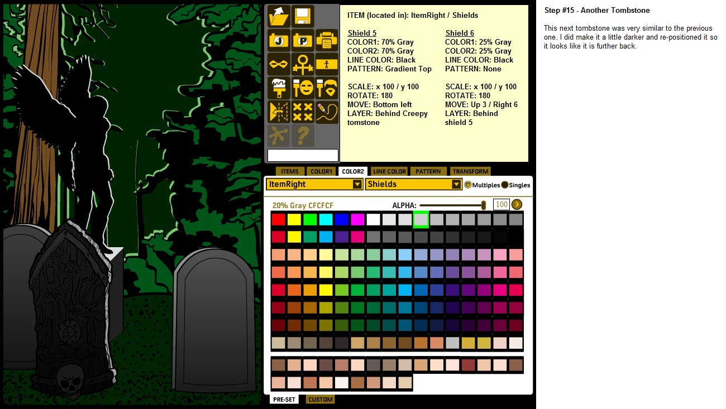
Task: Select the PRE-SET palette tab
Action: (x=284, y=400)
